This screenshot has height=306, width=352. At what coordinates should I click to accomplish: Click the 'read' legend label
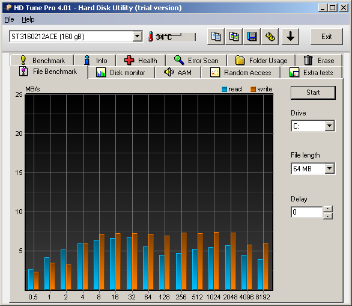[235, 89]
